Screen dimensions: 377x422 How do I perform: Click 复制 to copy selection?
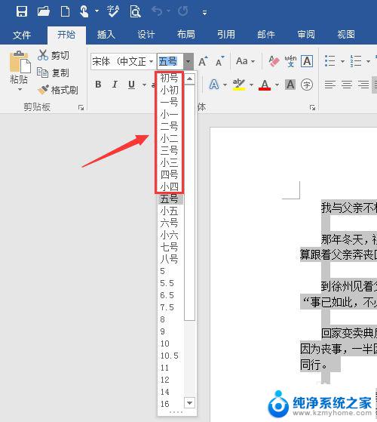click(53, 72)
